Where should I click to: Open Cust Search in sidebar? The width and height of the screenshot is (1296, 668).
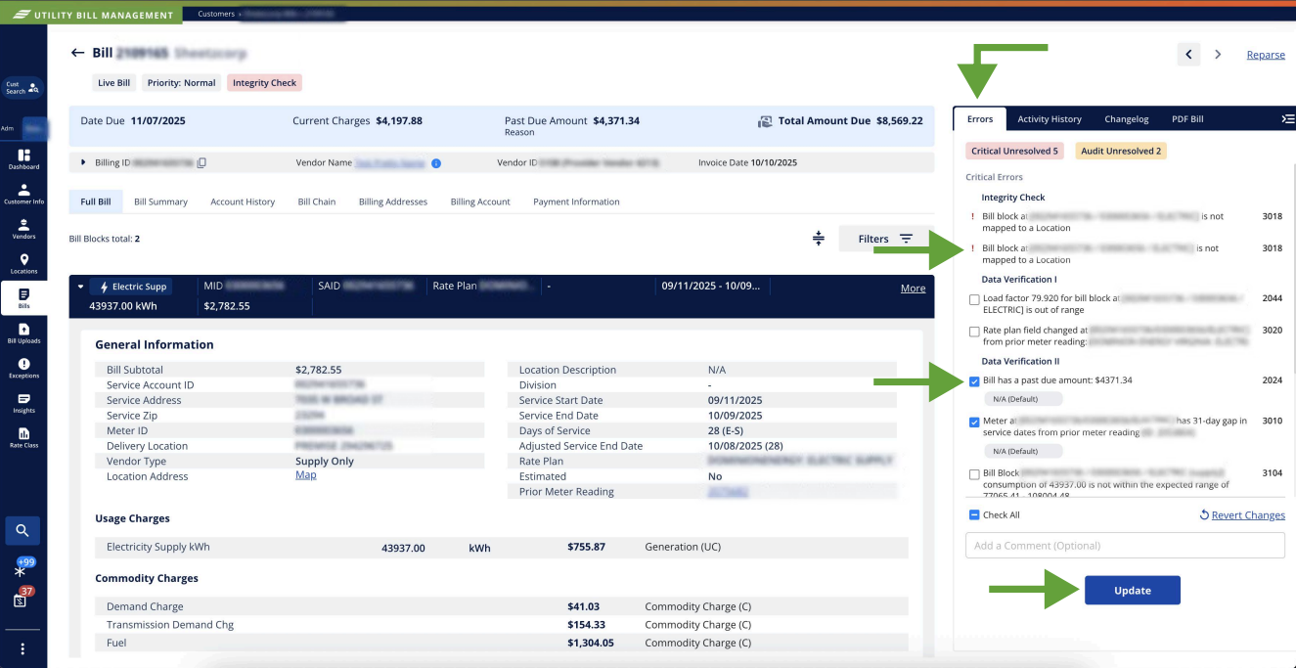tap(22, 88)
